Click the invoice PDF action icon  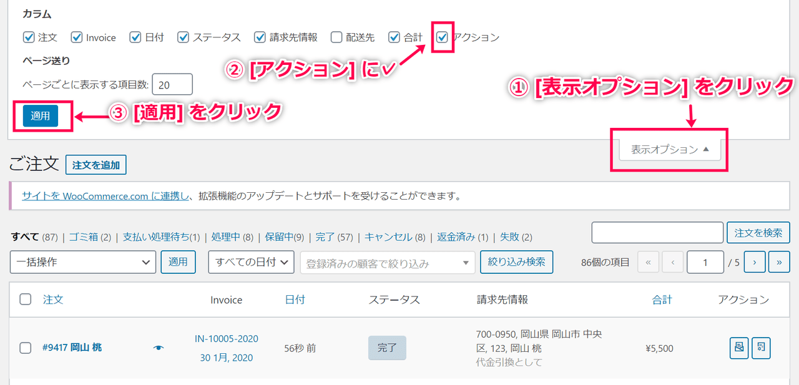pos(739,348)
